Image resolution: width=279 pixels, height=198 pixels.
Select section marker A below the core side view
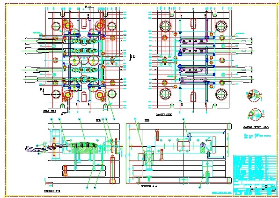point(62,114)
